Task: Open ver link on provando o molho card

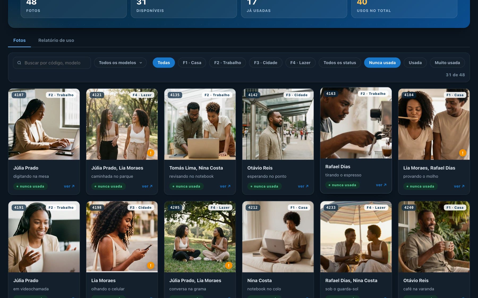Action: click(x=459, y=186)
